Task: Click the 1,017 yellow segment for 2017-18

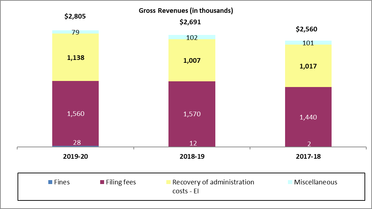Action: (308, 66)
